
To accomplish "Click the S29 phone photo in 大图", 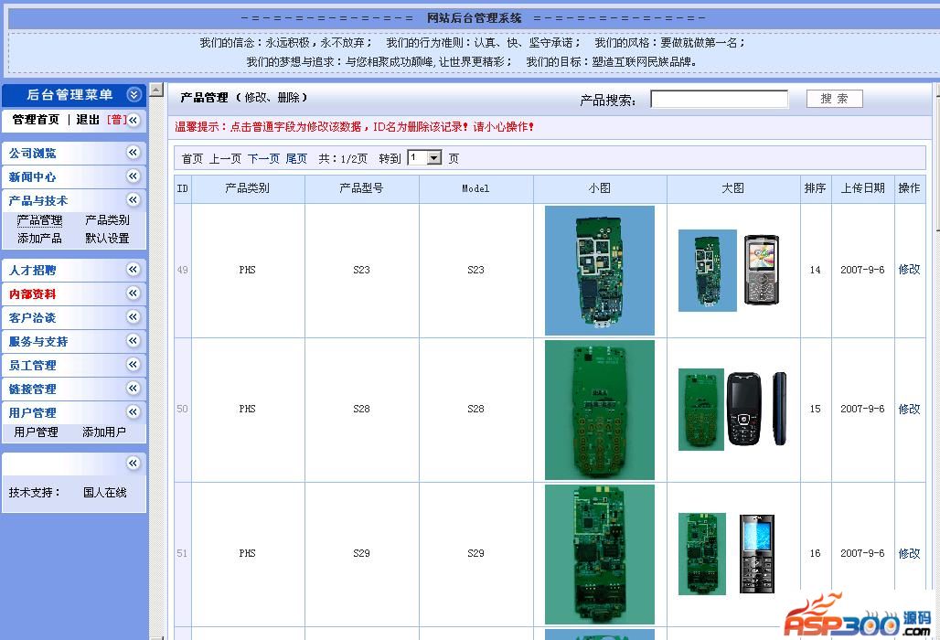I will [x=756, y=554].
